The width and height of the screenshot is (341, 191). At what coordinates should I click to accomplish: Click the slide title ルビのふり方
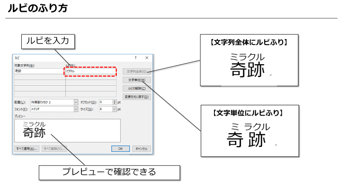(x=38, y=8)
